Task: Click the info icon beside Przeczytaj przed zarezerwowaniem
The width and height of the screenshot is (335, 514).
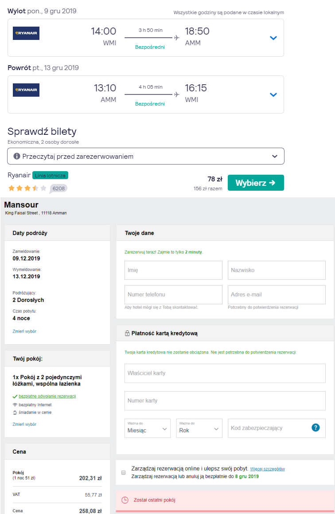Action: [x=17, y=157]
